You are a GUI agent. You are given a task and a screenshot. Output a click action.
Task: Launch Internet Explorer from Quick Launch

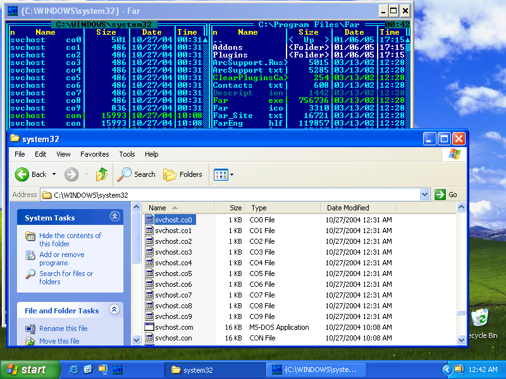tap(73, 370)
